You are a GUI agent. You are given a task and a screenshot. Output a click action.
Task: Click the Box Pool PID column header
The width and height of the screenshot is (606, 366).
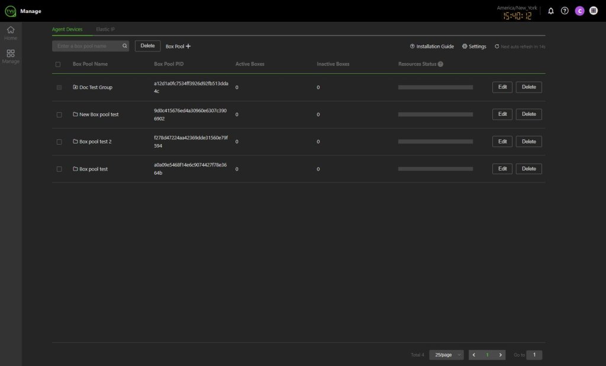tap(169, 64)
